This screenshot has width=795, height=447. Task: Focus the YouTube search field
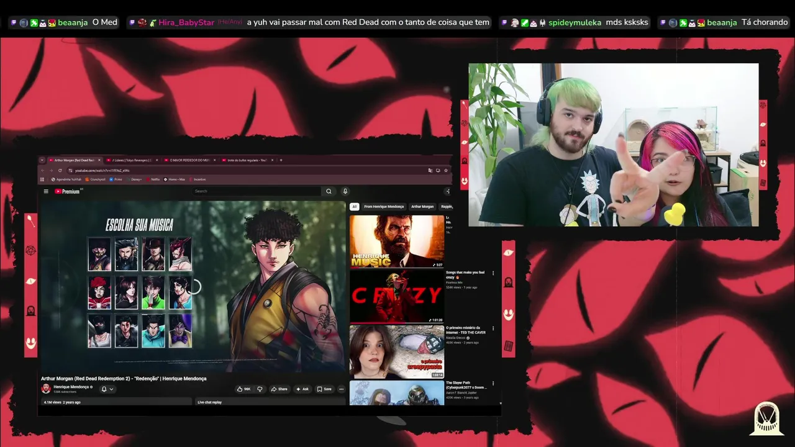point(257,191)
